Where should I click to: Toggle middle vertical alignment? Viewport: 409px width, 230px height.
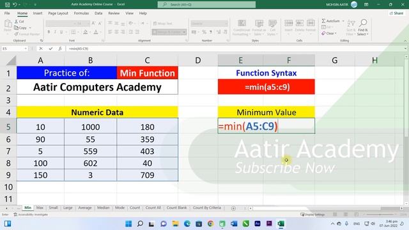tap(116, 24)
